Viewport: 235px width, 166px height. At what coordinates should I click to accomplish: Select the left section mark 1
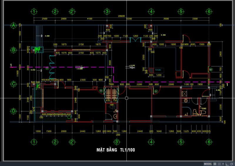pyautogui.click(x=11, y=65)
